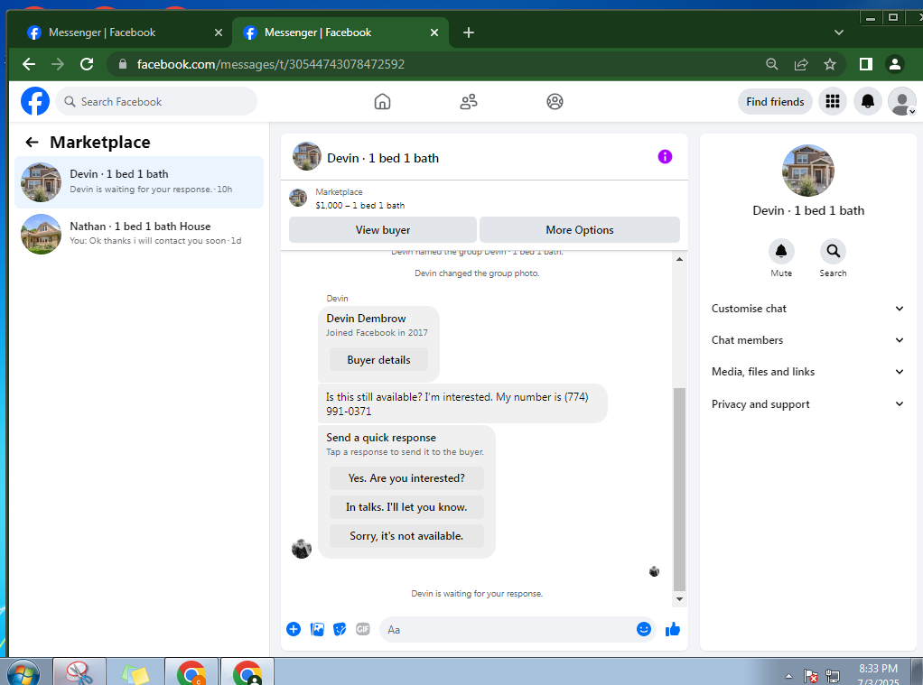The height and width of the screenshot is (685, 923).
Task: Open the Groups icon in top navigation
Action: pos(555,102)
